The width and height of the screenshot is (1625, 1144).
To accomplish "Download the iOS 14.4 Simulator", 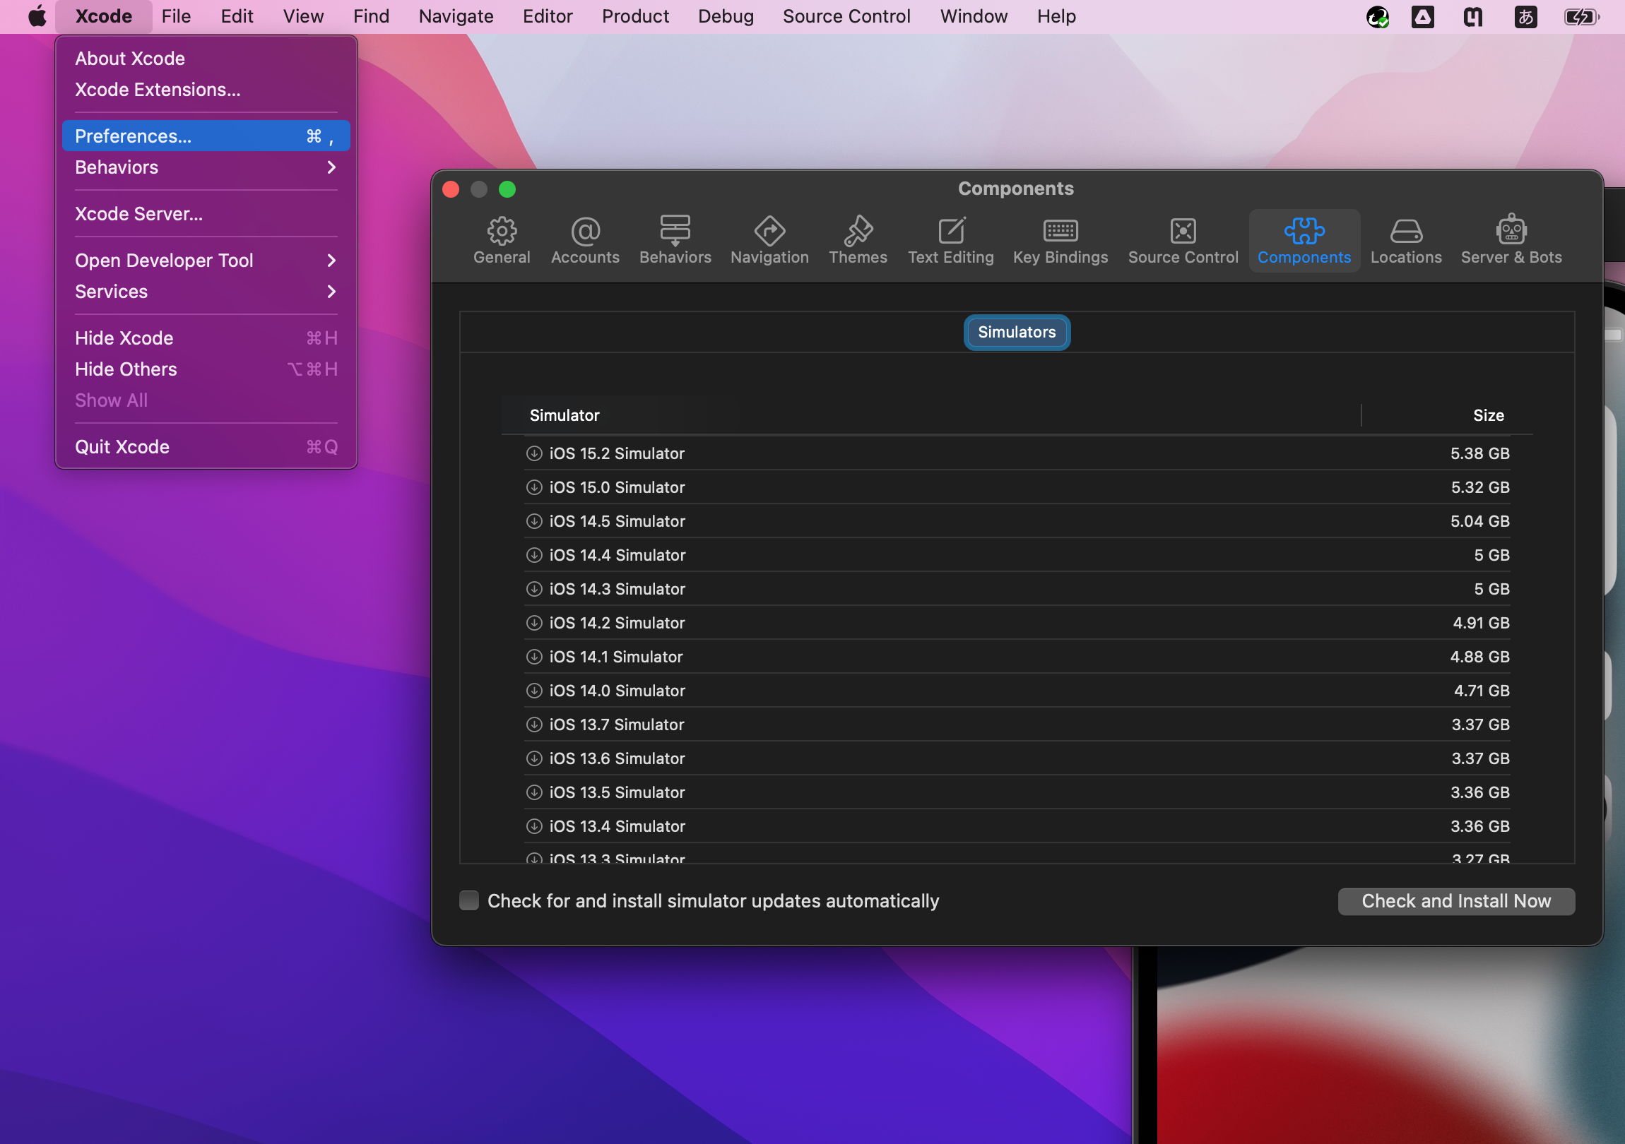I will [x=534, y=554].
